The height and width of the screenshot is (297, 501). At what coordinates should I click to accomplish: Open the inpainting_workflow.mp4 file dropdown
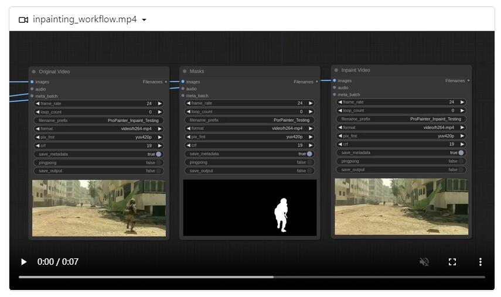click(x=144, y=20)
